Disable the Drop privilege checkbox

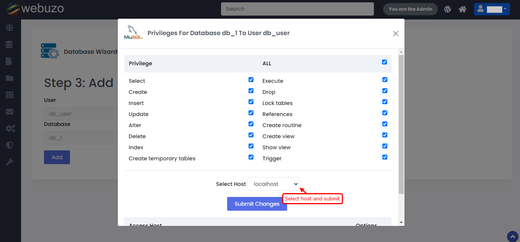(x=384, y=91)
